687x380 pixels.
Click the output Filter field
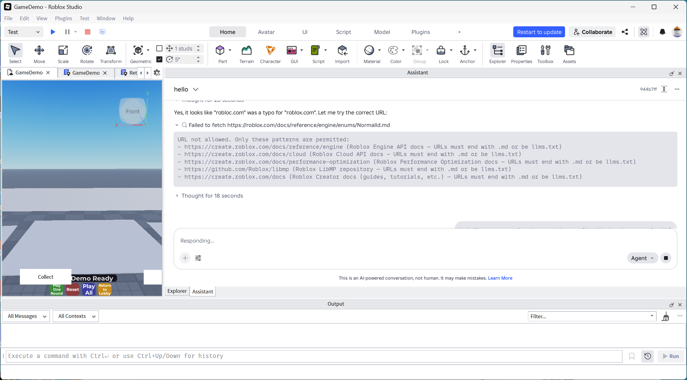point(592,316)
